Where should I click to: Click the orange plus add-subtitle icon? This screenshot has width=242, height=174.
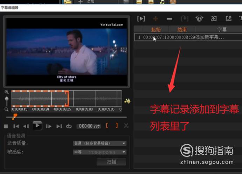[155, 19]
